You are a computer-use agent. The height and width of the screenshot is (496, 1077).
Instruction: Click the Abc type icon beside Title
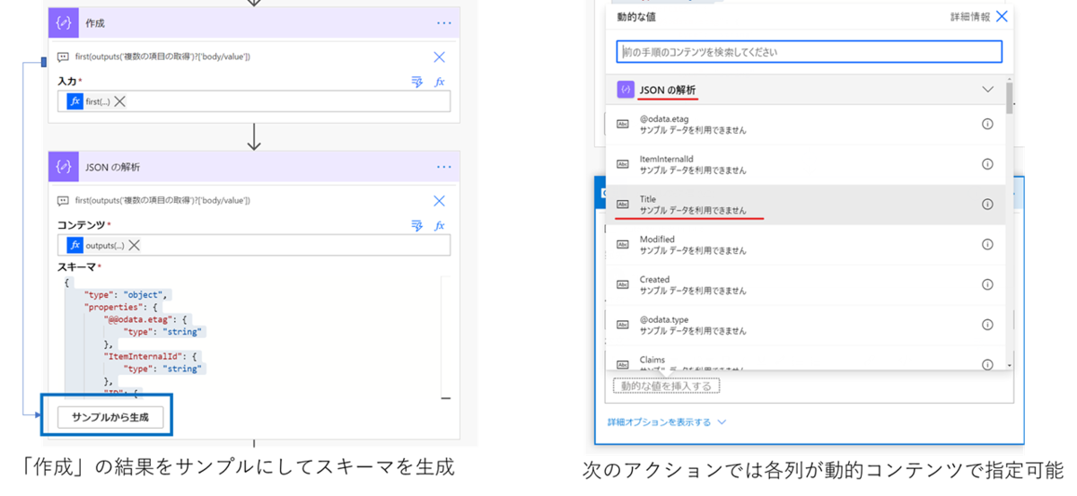point(623,204)
